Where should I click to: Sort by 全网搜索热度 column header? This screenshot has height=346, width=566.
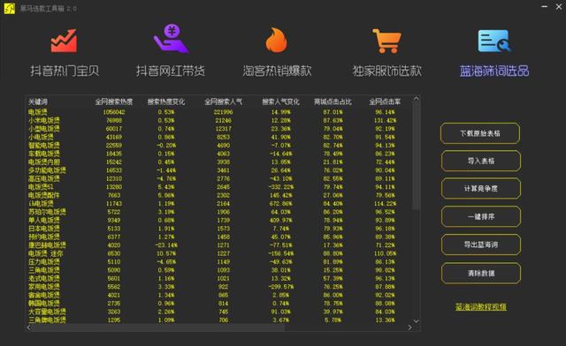click(114, 102)
